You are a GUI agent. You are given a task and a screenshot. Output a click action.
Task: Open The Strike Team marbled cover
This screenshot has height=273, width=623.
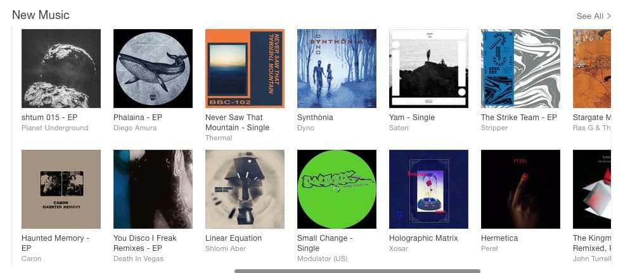pyautogui.click(x=520, y=68)
